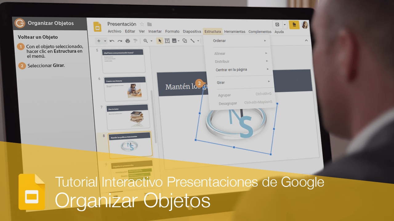Open the new slide layout dropdown arrow
394x221 pixels.
[x=105, y=41]
